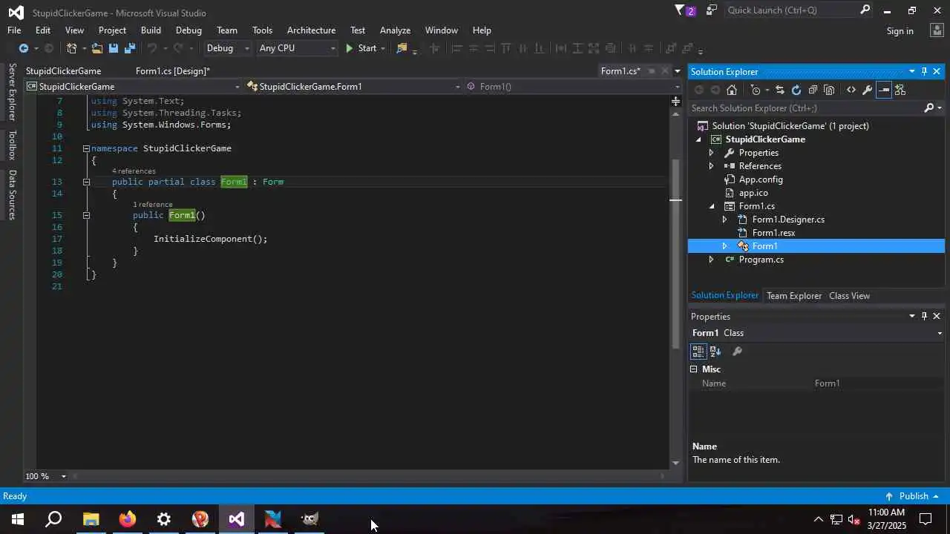
Task: Click the Windows Start button
Action: pyautogui.click(x=18, y=519)
